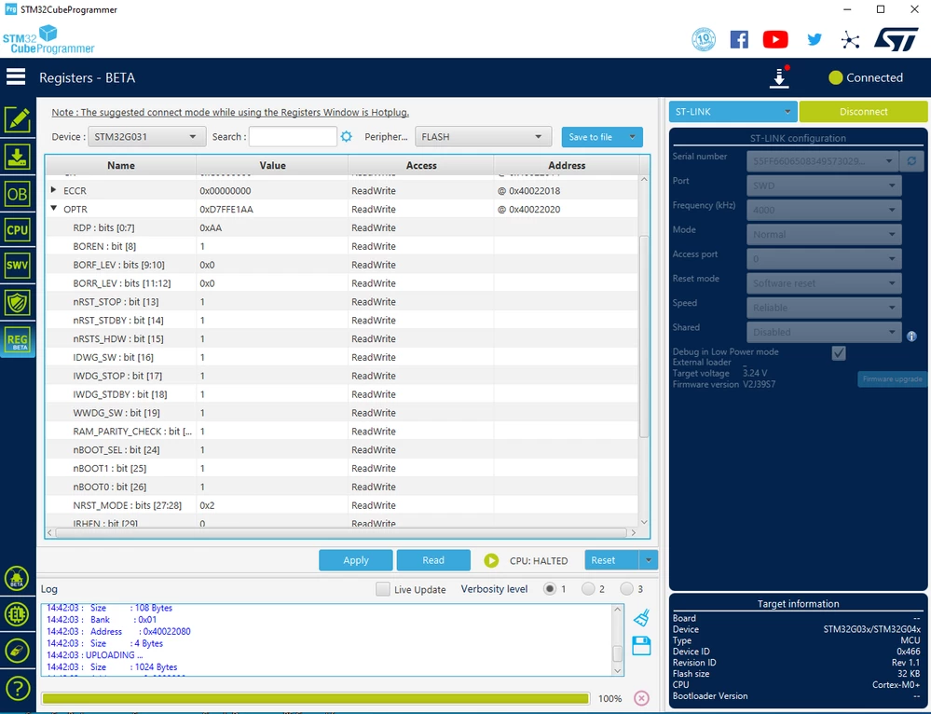The width and height of the screenshot is (931, 714).
Task: Refresh the serial number list
Action: (911, 161)
